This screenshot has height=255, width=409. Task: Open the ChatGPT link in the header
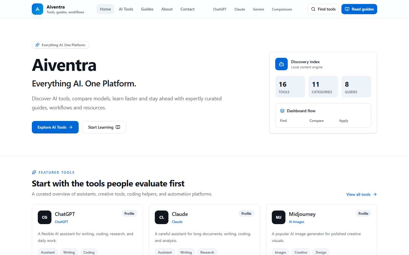tap(220, 9)
